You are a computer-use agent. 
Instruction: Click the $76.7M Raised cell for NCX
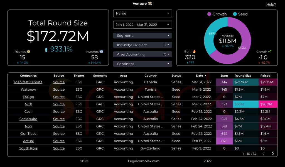pos(268,104)
